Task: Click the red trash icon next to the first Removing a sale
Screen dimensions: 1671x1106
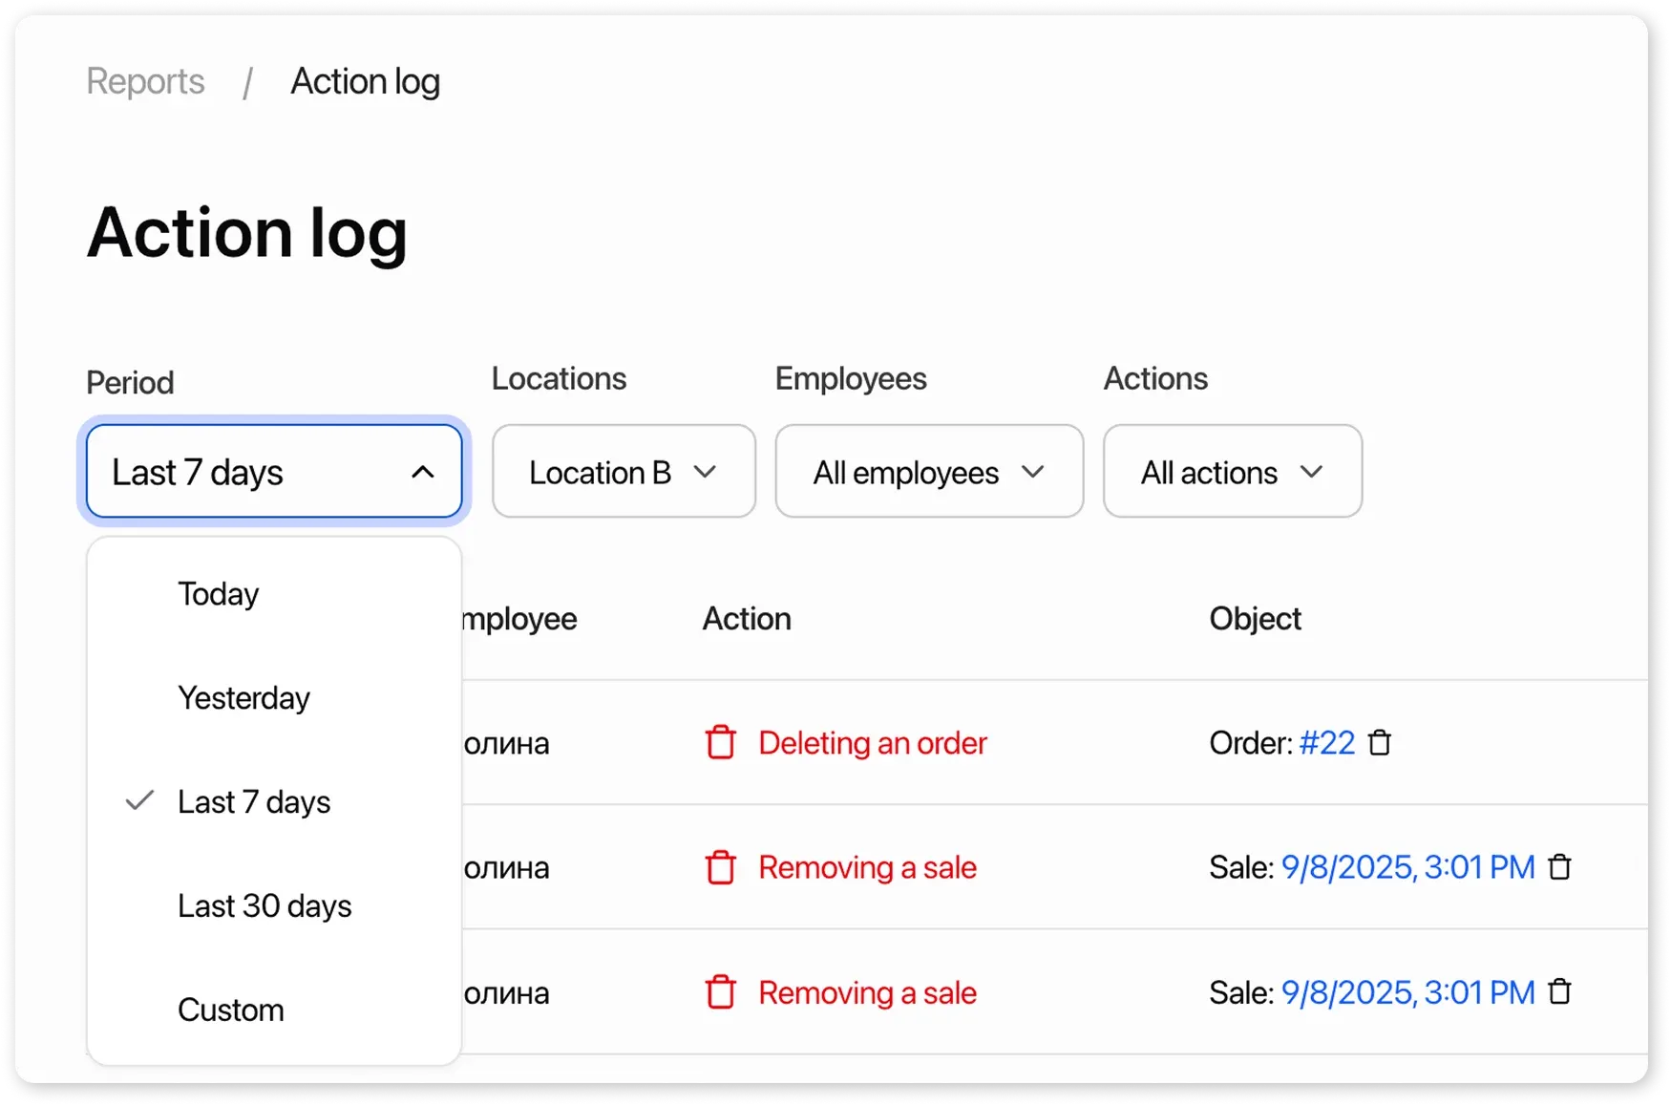Action: click(x=721, y=867)
